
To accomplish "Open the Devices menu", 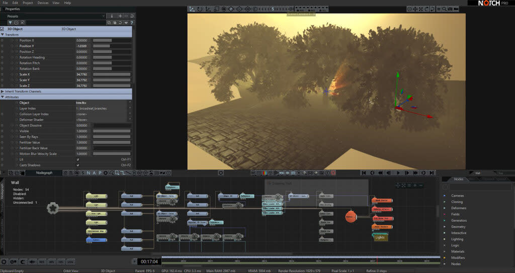I will (x=43, y=3).
